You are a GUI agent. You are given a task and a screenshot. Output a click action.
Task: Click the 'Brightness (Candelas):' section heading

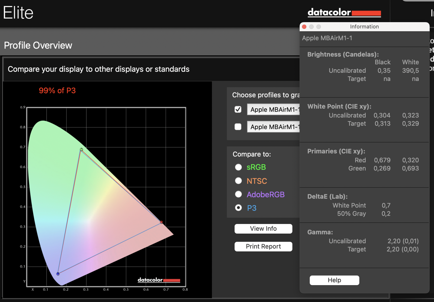(x=343, y=54)
